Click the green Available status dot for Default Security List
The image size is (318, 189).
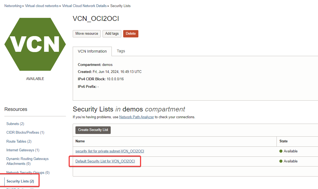pyautogui.click(x=281, y=161)
